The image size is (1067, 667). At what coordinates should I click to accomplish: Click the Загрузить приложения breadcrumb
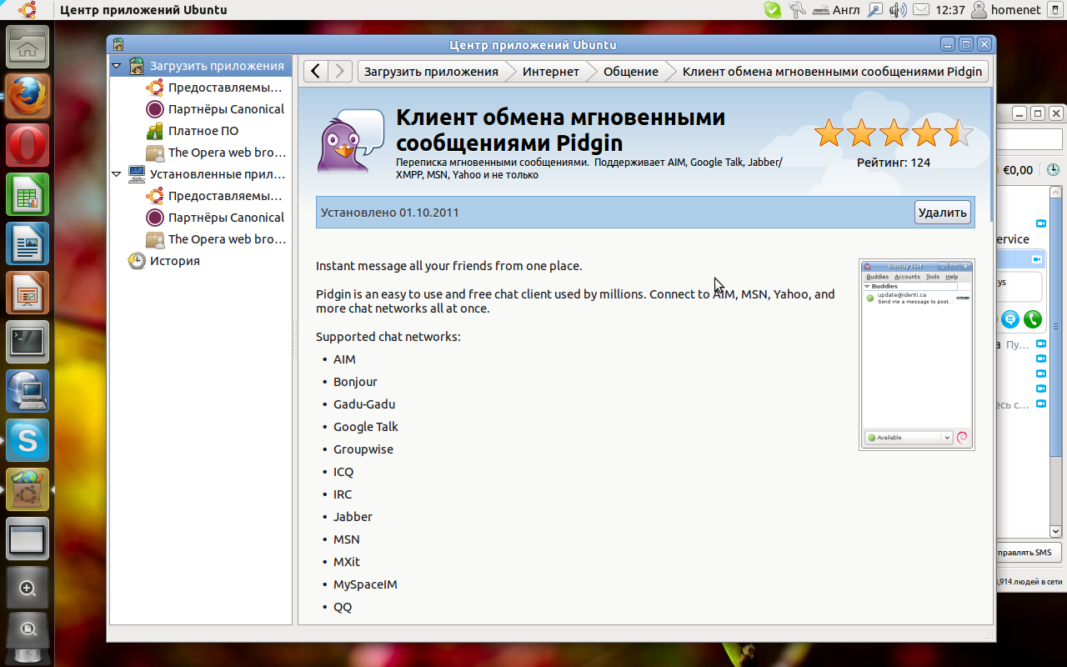[431, 71]
